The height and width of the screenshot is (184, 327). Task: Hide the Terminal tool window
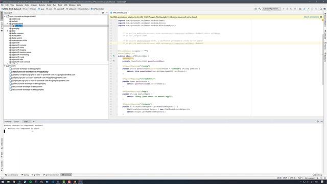pyautogui.click(x=321, y=122)
